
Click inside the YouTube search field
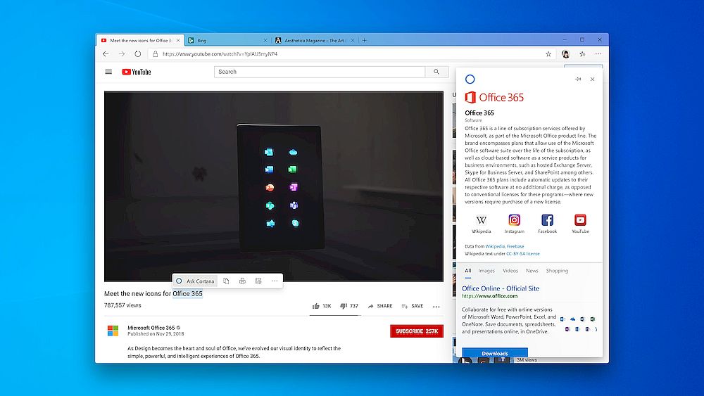320,72
